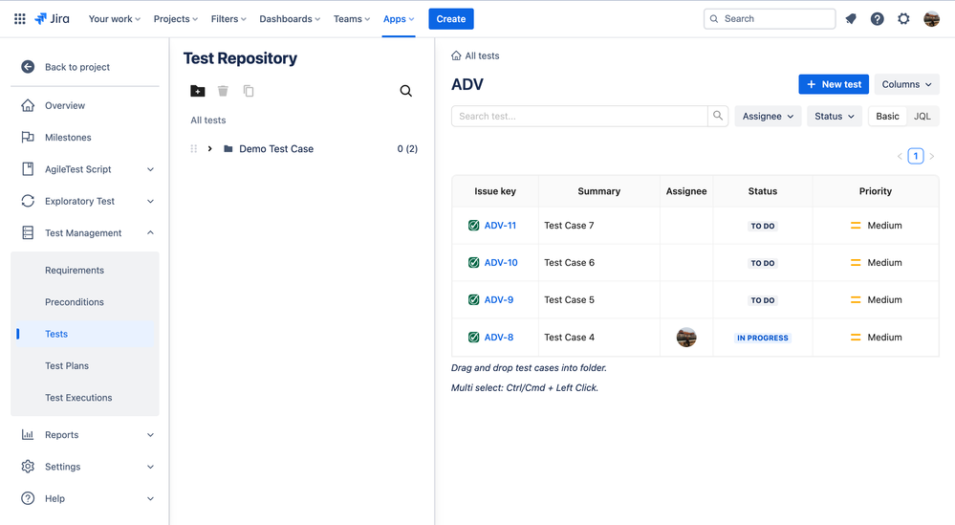Select All tests in the repository tree

pos(207,120)
